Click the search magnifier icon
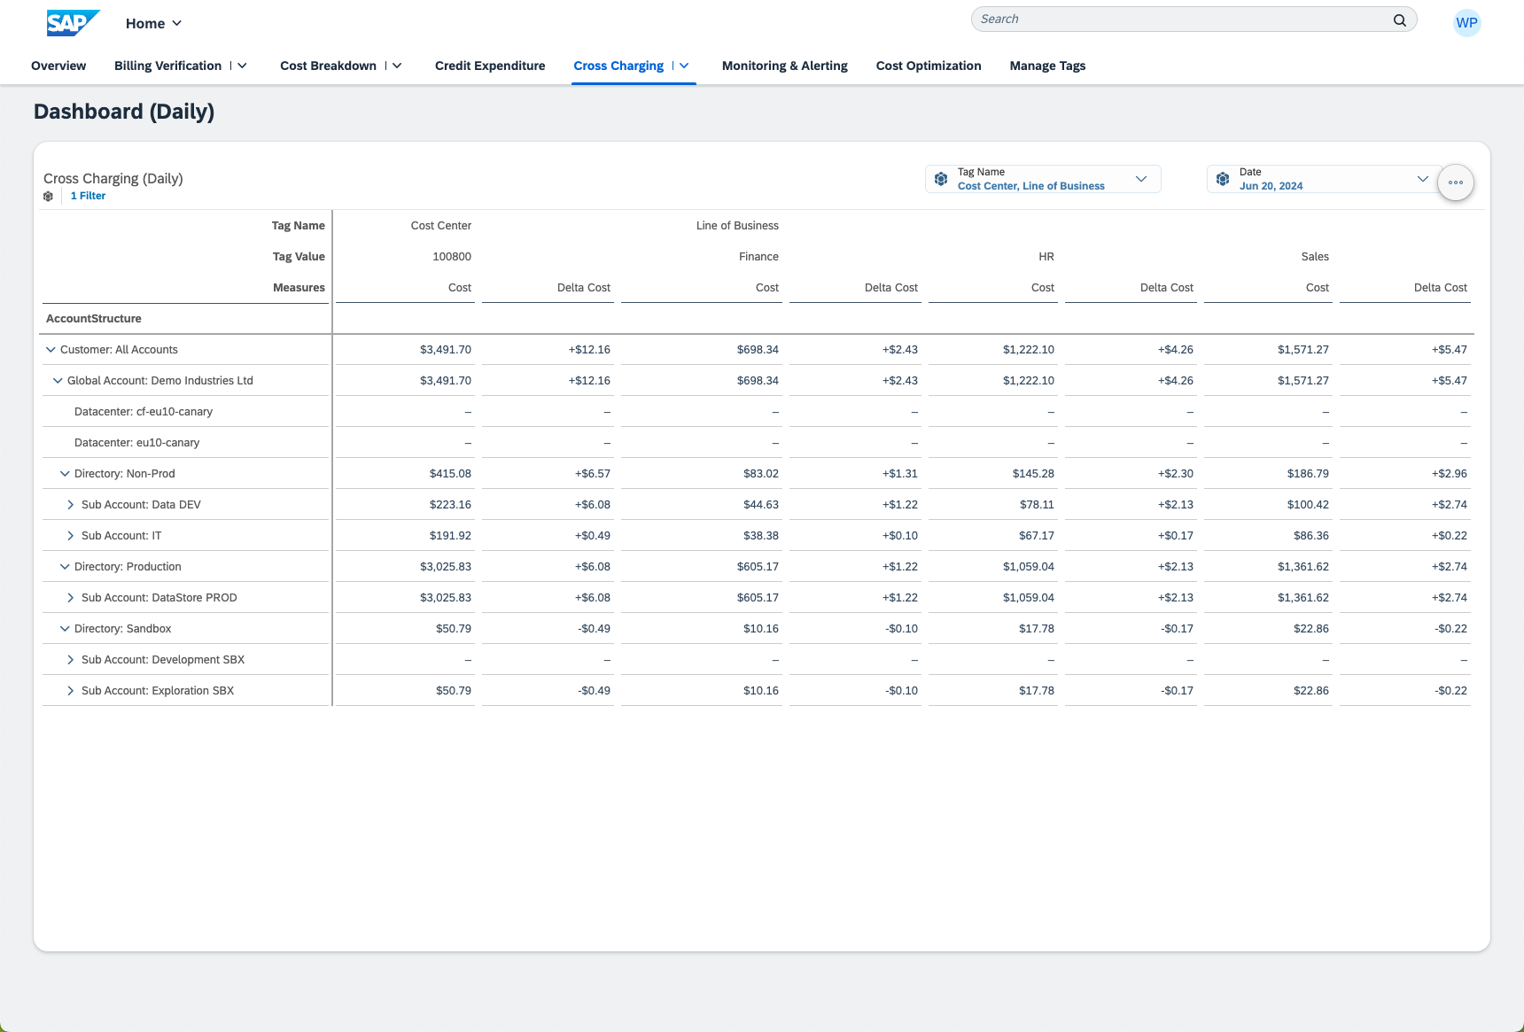 click(x=1399, y=19)
